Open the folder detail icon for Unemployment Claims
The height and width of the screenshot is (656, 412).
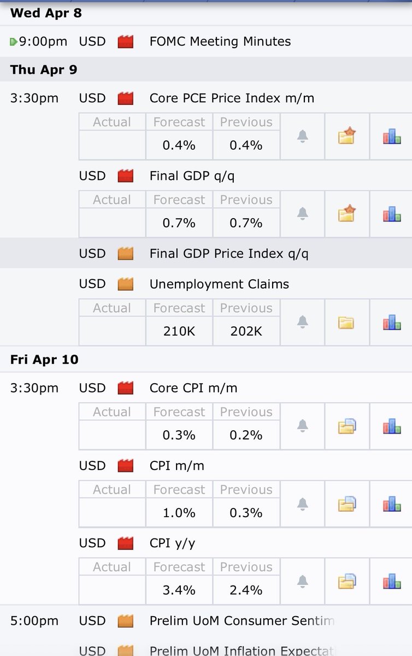click(347, 323)
